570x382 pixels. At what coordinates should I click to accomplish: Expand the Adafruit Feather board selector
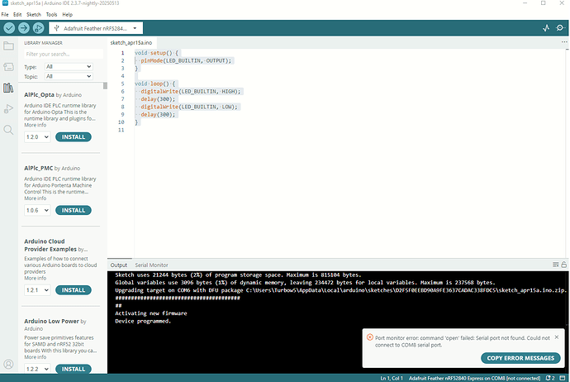point(101,28)
